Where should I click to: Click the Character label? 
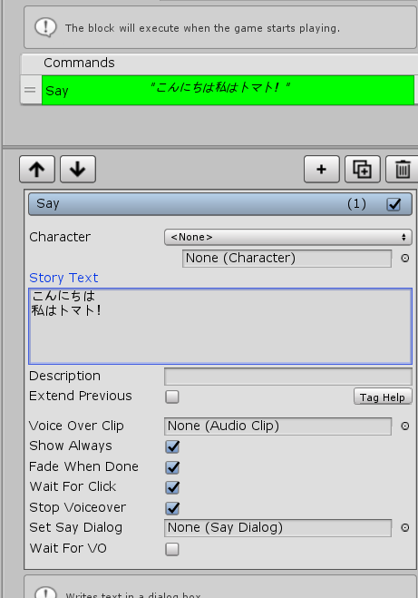[60, 237]
